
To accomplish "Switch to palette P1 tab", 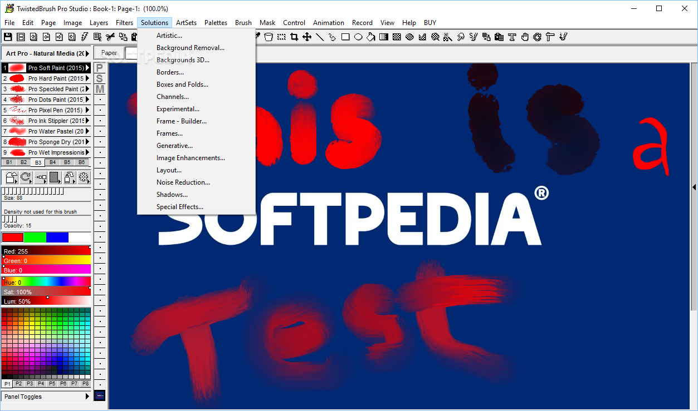I will coord(7,384).
